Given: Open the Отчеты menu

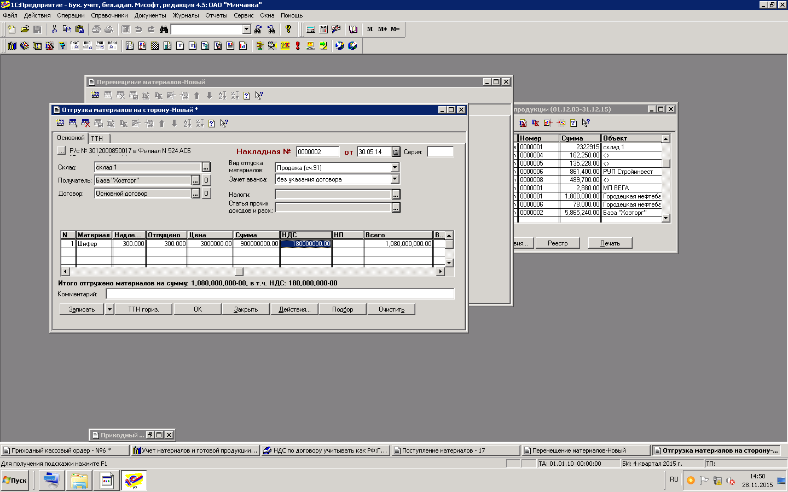Looking at the screenshot, I should point(216,15).
